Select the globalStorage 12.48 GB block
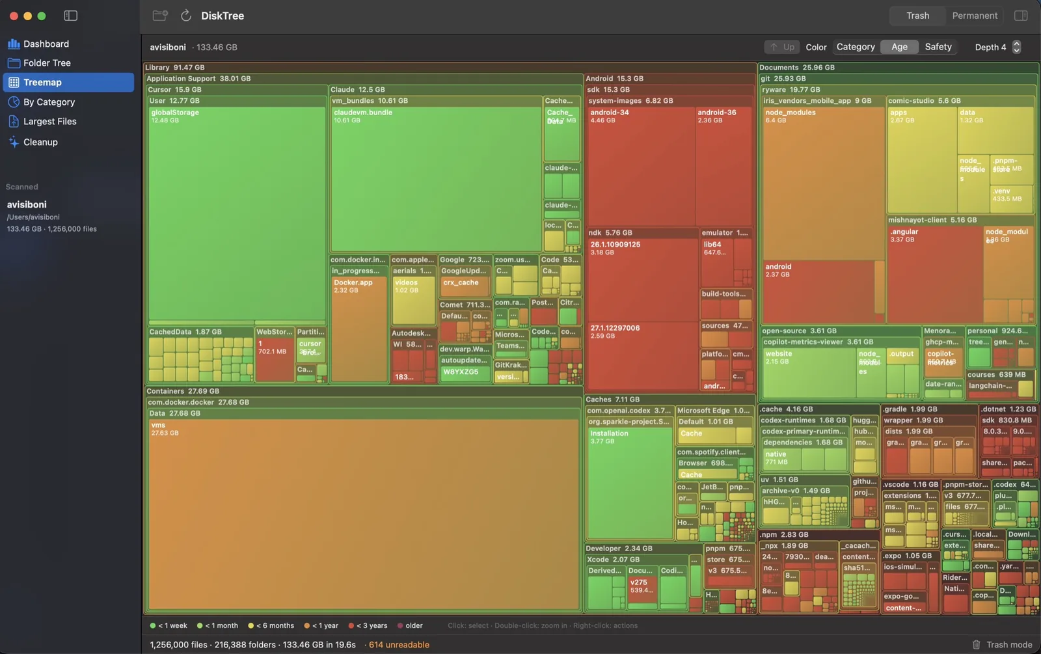Viewport: 1041px width, 654px height. [x=237, y=213]
